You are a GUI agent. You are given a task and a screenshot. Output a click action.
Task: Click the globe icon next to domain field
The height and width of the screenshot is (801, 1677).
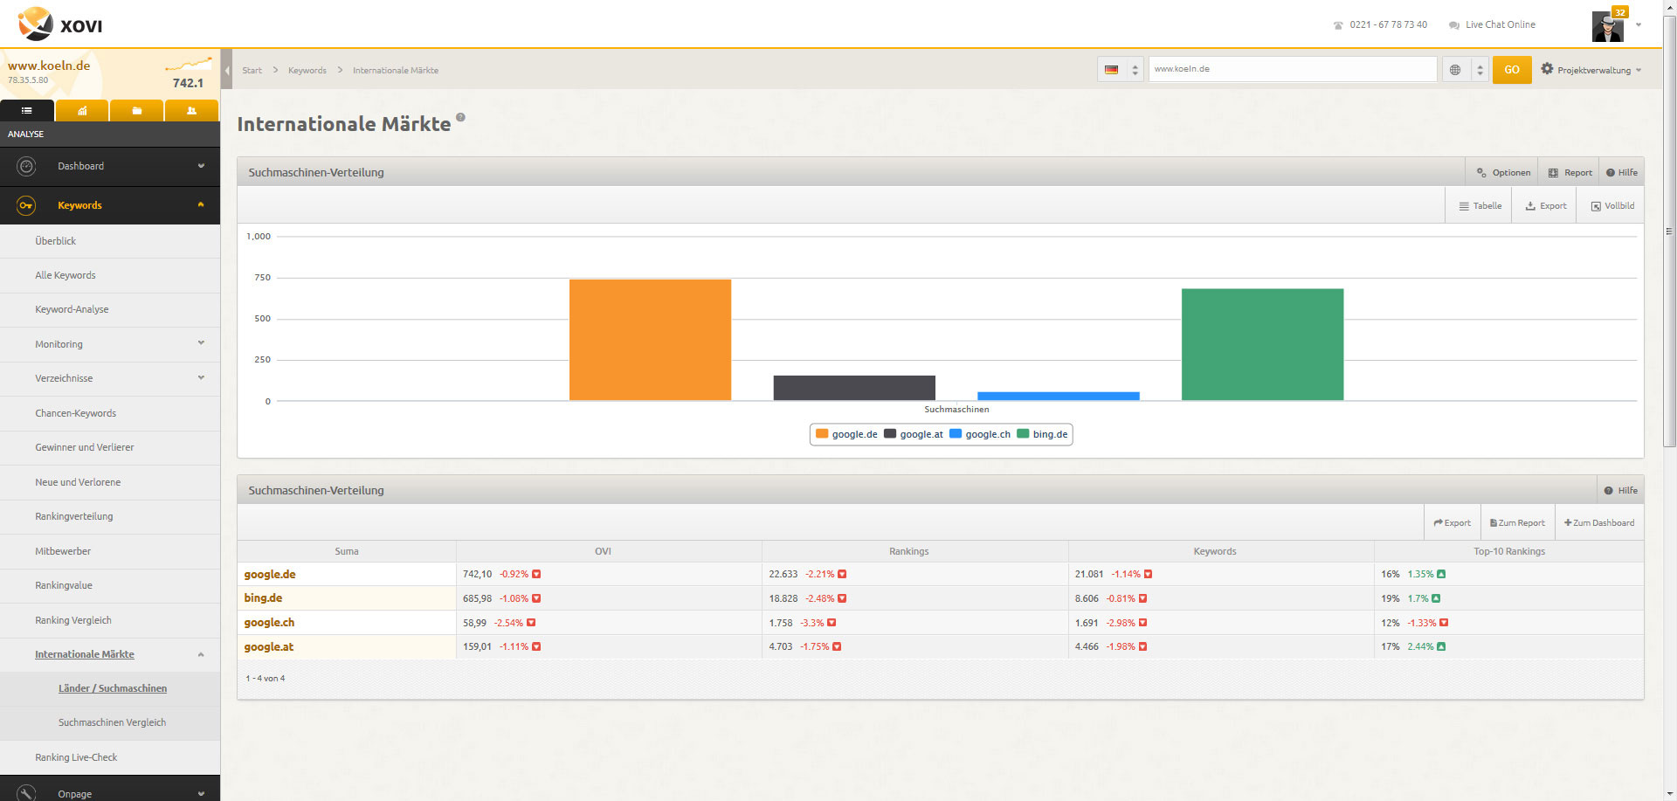(x=1455, y=70)
